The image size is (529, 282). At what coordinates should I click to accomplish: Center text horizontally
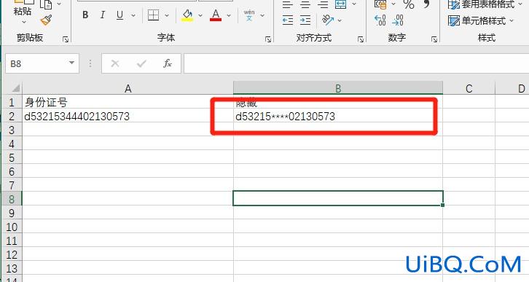[x=305, y=4]
